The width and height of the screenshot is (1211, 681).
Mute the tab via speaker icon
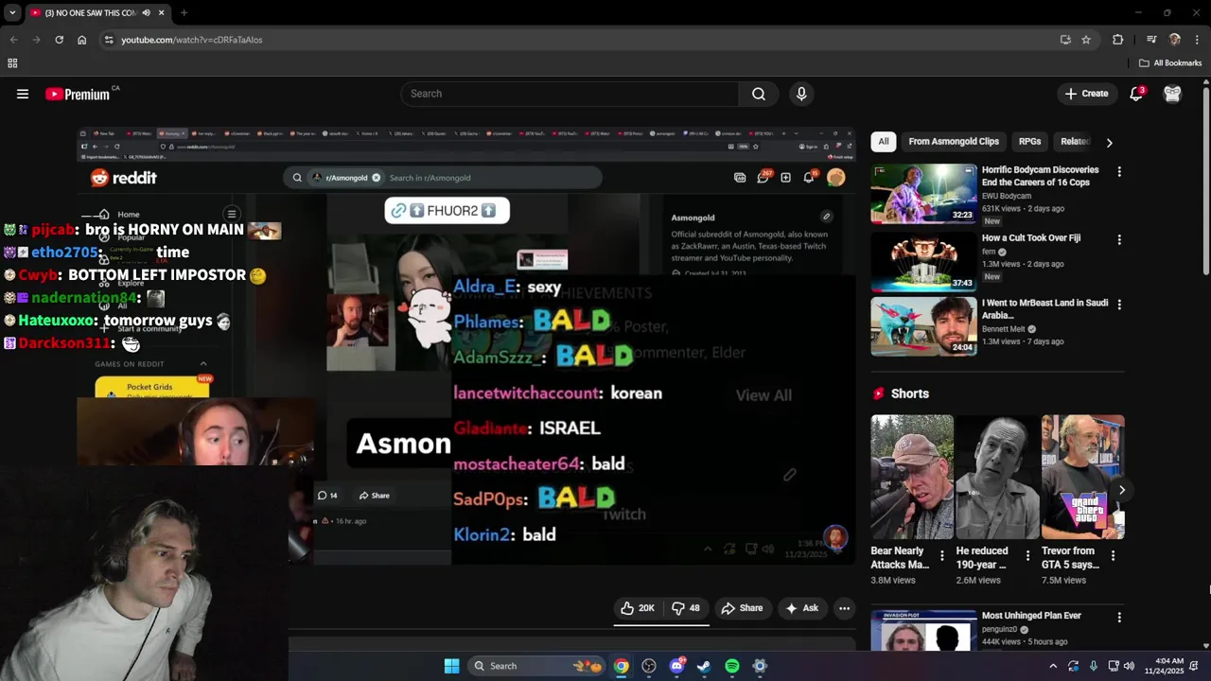tap(146, 13)
